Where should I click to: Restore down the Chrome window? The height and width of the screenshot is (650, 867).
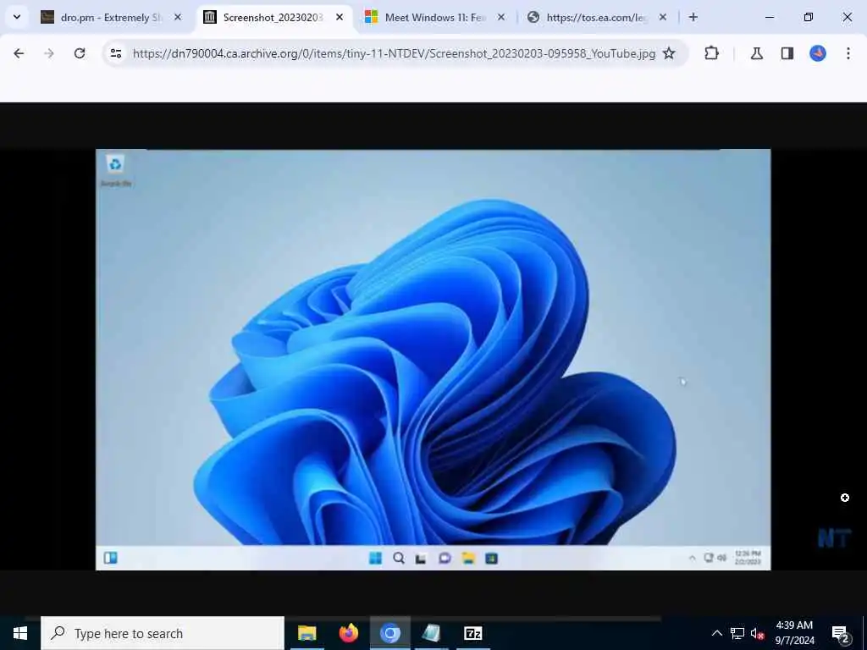coord(809,17)
